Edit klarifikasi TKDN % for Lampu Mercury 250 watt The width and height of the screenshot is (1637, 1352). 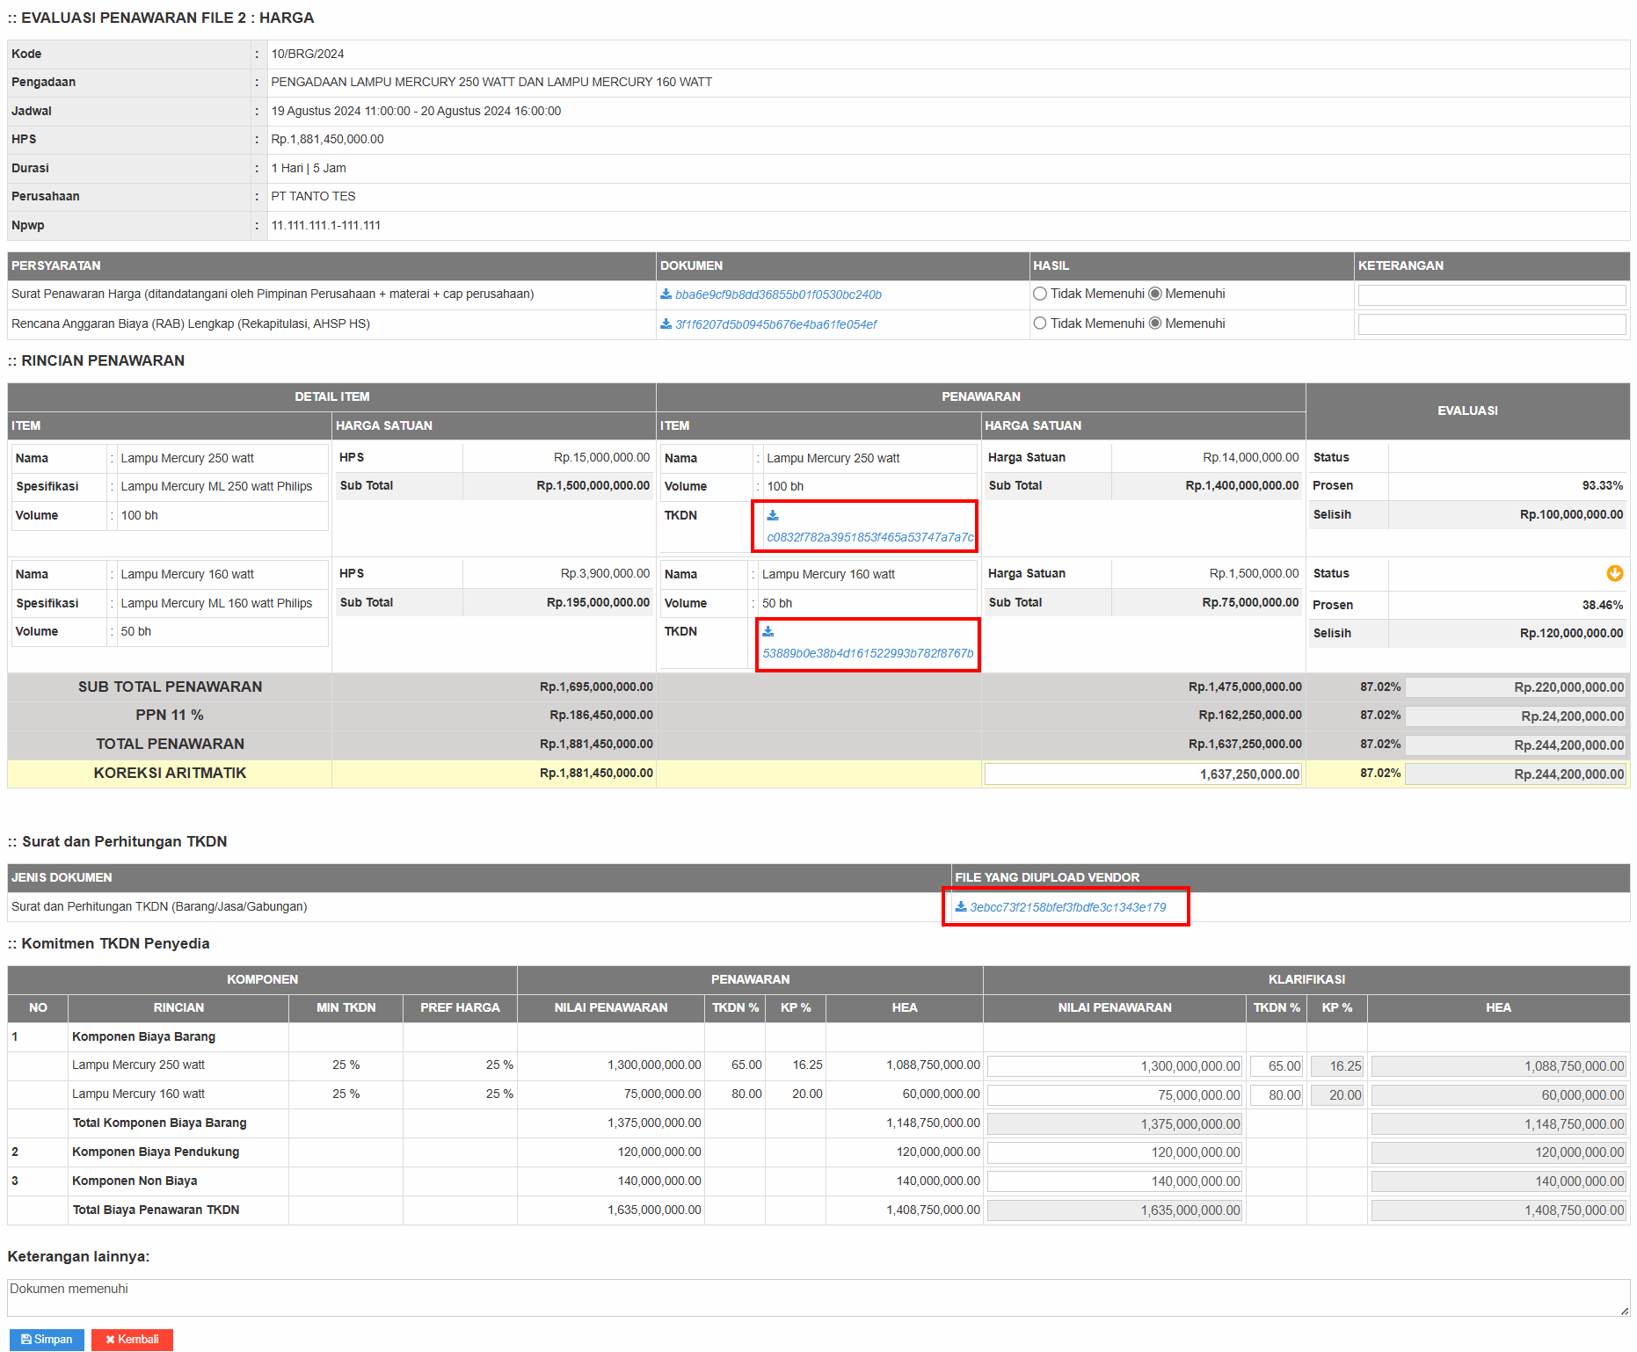pyautogui.click(x=1276, y=1066)
